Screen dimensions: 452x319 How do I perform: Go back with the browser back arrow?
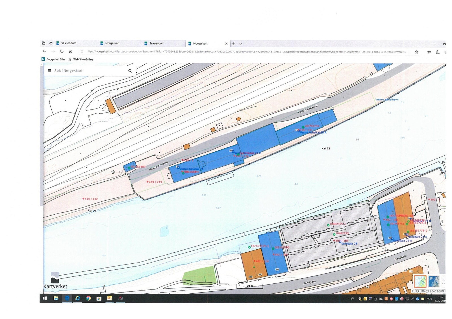click(44, 51)
